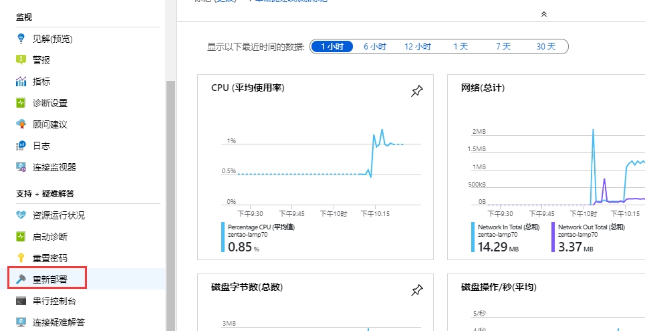Image resolution: width=645 pixels, height=331 pixels.
Task: Open 警报 alerts icon in sidebar
Action: point(21,60)
